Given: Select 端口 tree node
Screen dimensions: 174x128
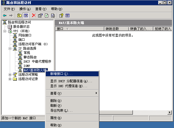Looking at the screenshot, I should click(x=22, y=40).
